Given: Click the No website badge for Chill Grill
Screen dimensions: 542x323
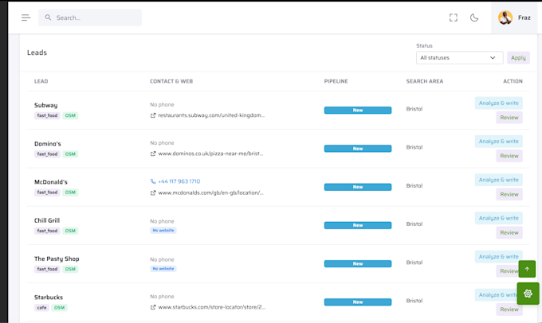Looking at the screenshot, I should tap(163, 230).
